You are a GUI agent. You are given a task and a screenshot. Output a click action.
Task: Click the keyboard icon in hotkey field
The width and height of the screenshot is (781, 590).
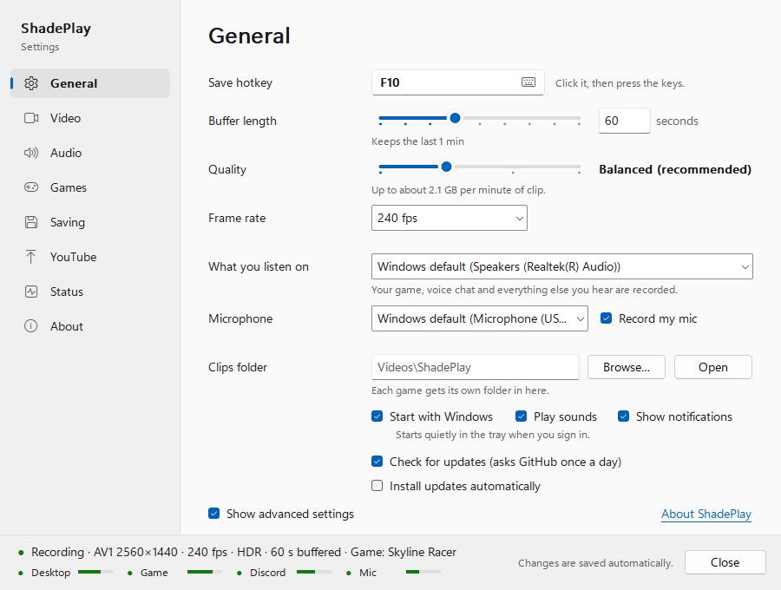point(528,82)
